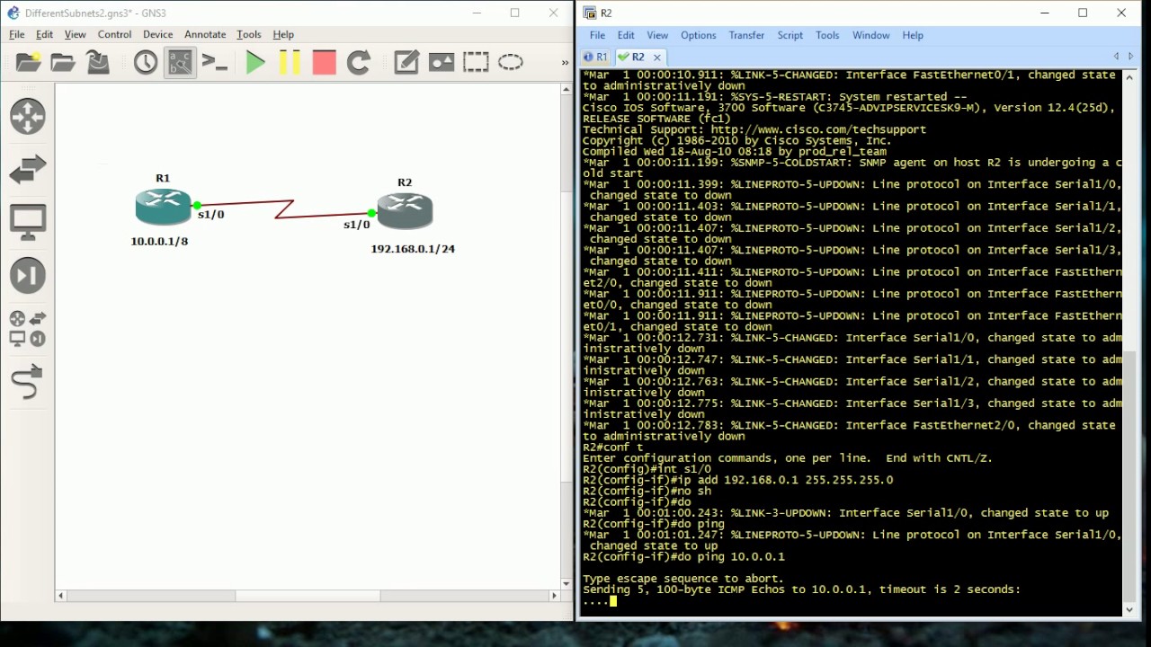
Task: Select the serial link between routers
Action: (283, 209)
